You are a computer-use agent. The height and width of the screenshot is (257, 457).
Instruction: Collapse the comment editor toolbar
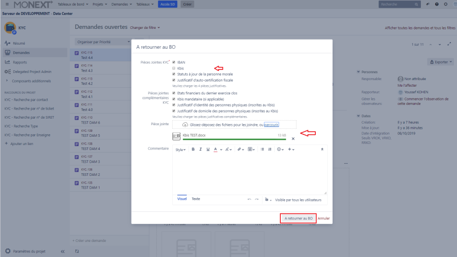click(x=321, y=150)
